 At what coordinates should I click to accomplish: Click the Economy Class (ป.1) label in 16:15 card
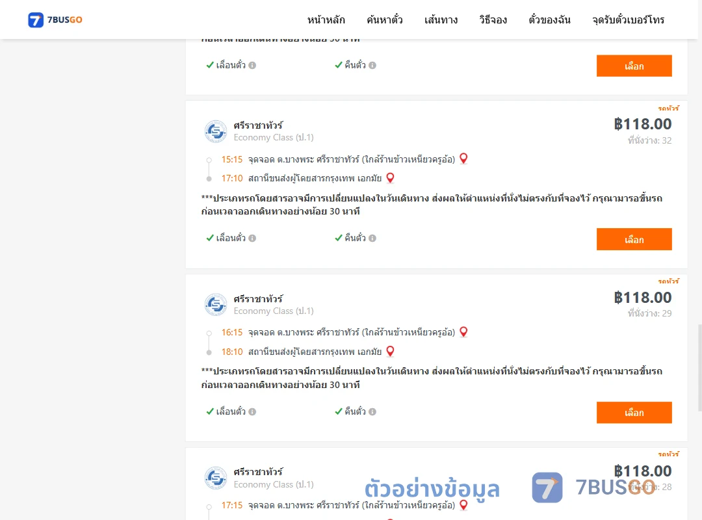[274, 311]
